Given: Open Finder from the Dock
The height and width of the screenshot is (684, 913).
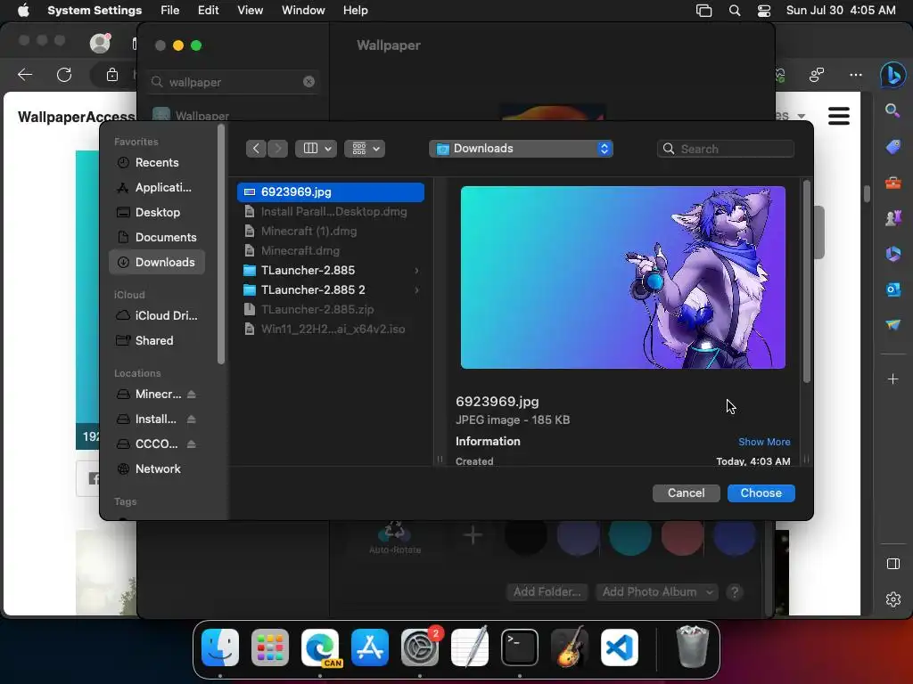Looking at the screenshot, I should coord(220,647).
